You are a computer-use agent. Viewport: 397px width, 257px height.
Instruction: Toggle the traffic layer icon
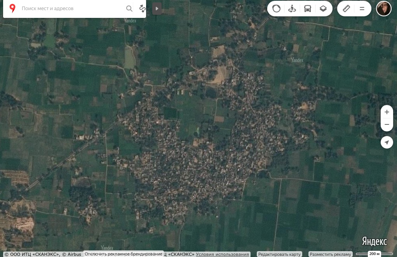276,9
